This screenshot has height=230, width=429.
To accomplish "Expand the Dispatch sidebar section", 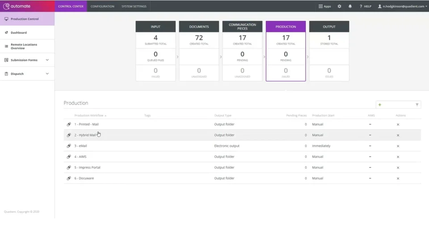I will [27, 74].
